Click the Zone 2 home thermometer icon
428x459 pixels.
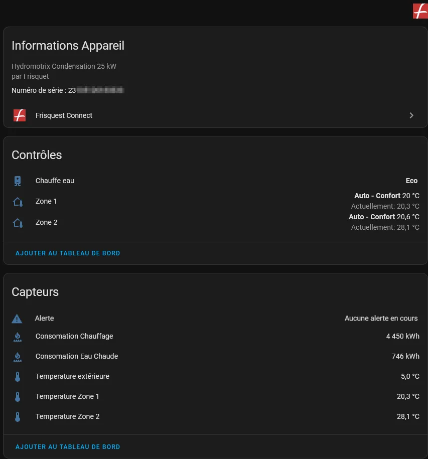pyautogui.click(x=18, y=223)
